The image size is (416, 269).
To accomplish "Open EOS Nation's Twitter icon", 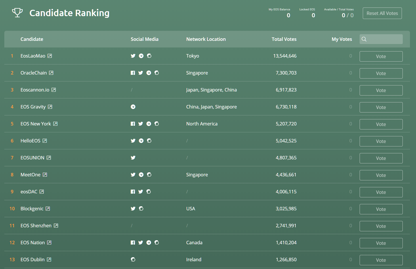I will point(140,243).
